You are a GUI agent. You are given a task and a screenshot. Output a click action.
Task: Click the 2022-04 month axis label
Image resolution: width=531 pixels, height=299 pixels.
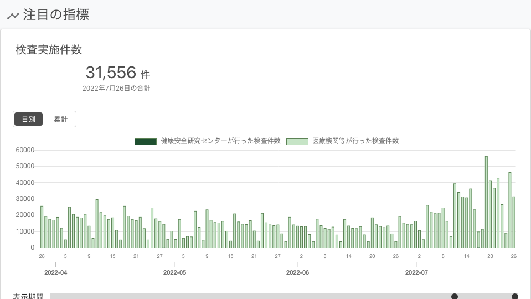55,272
